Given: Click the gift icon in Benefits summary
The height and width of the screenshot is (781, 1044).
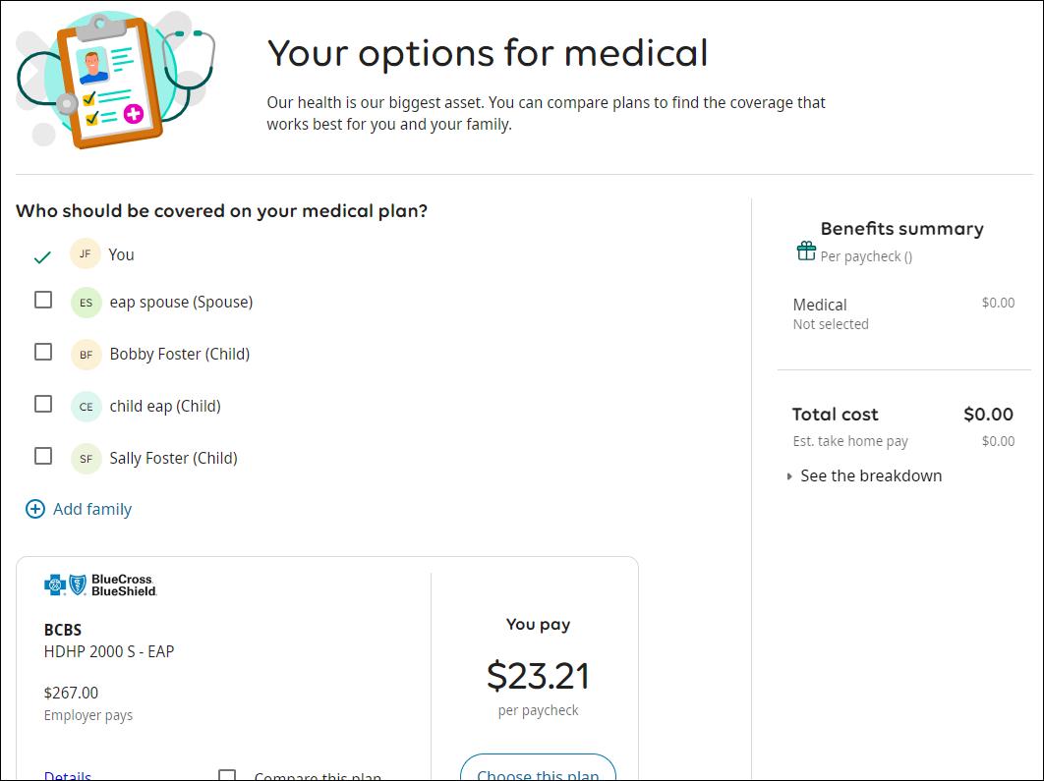Looking at the screenshot, I should 806,251.
